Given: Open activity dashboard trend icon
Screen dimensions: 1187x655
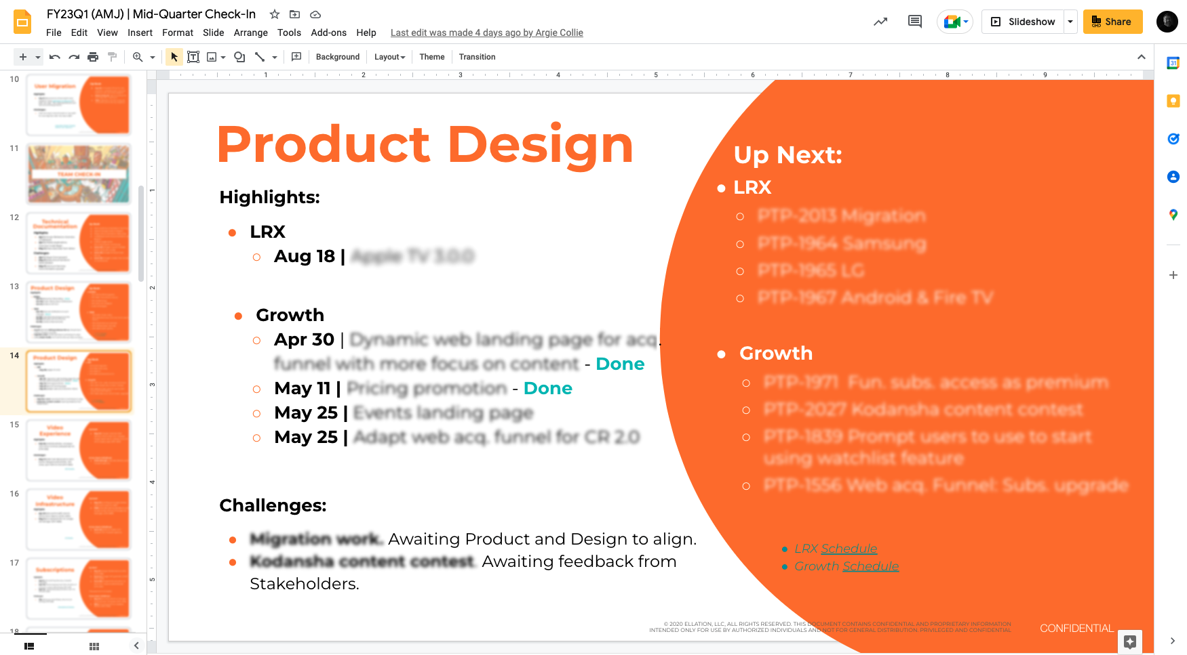Looking at the screenshot, I should click(x=880, y=22).
